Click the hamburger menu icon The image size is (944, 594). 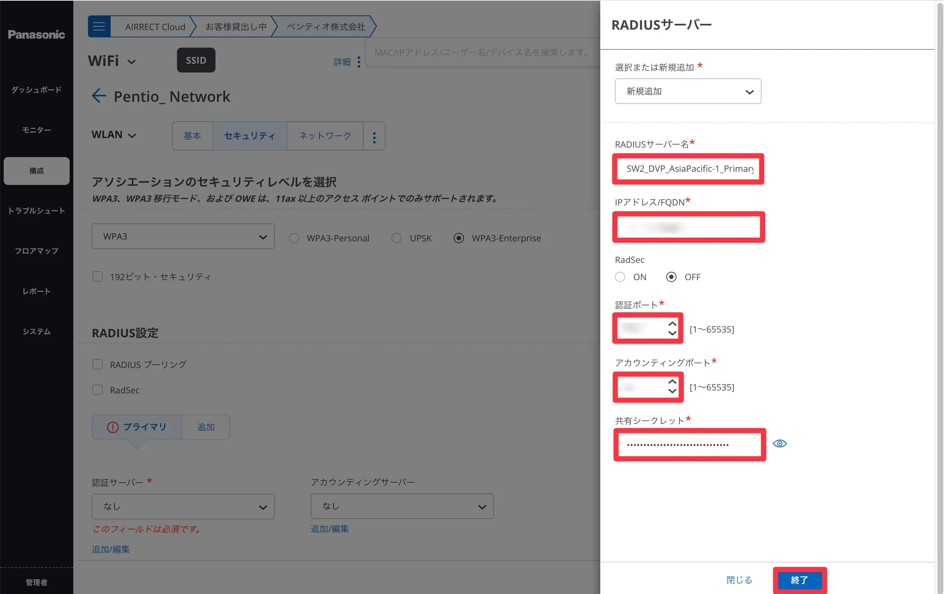click(x=99, y=27)
